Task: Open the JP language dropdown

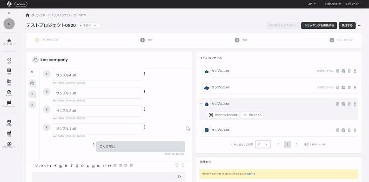Action: pyautogui.click(x=312, y=4)
